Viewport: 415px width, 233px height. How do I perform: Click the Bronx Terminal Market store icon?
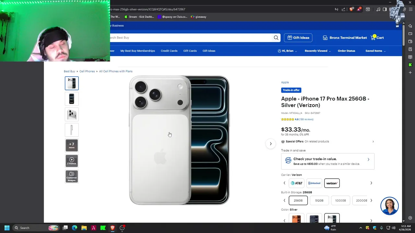(x=325, y=38)
